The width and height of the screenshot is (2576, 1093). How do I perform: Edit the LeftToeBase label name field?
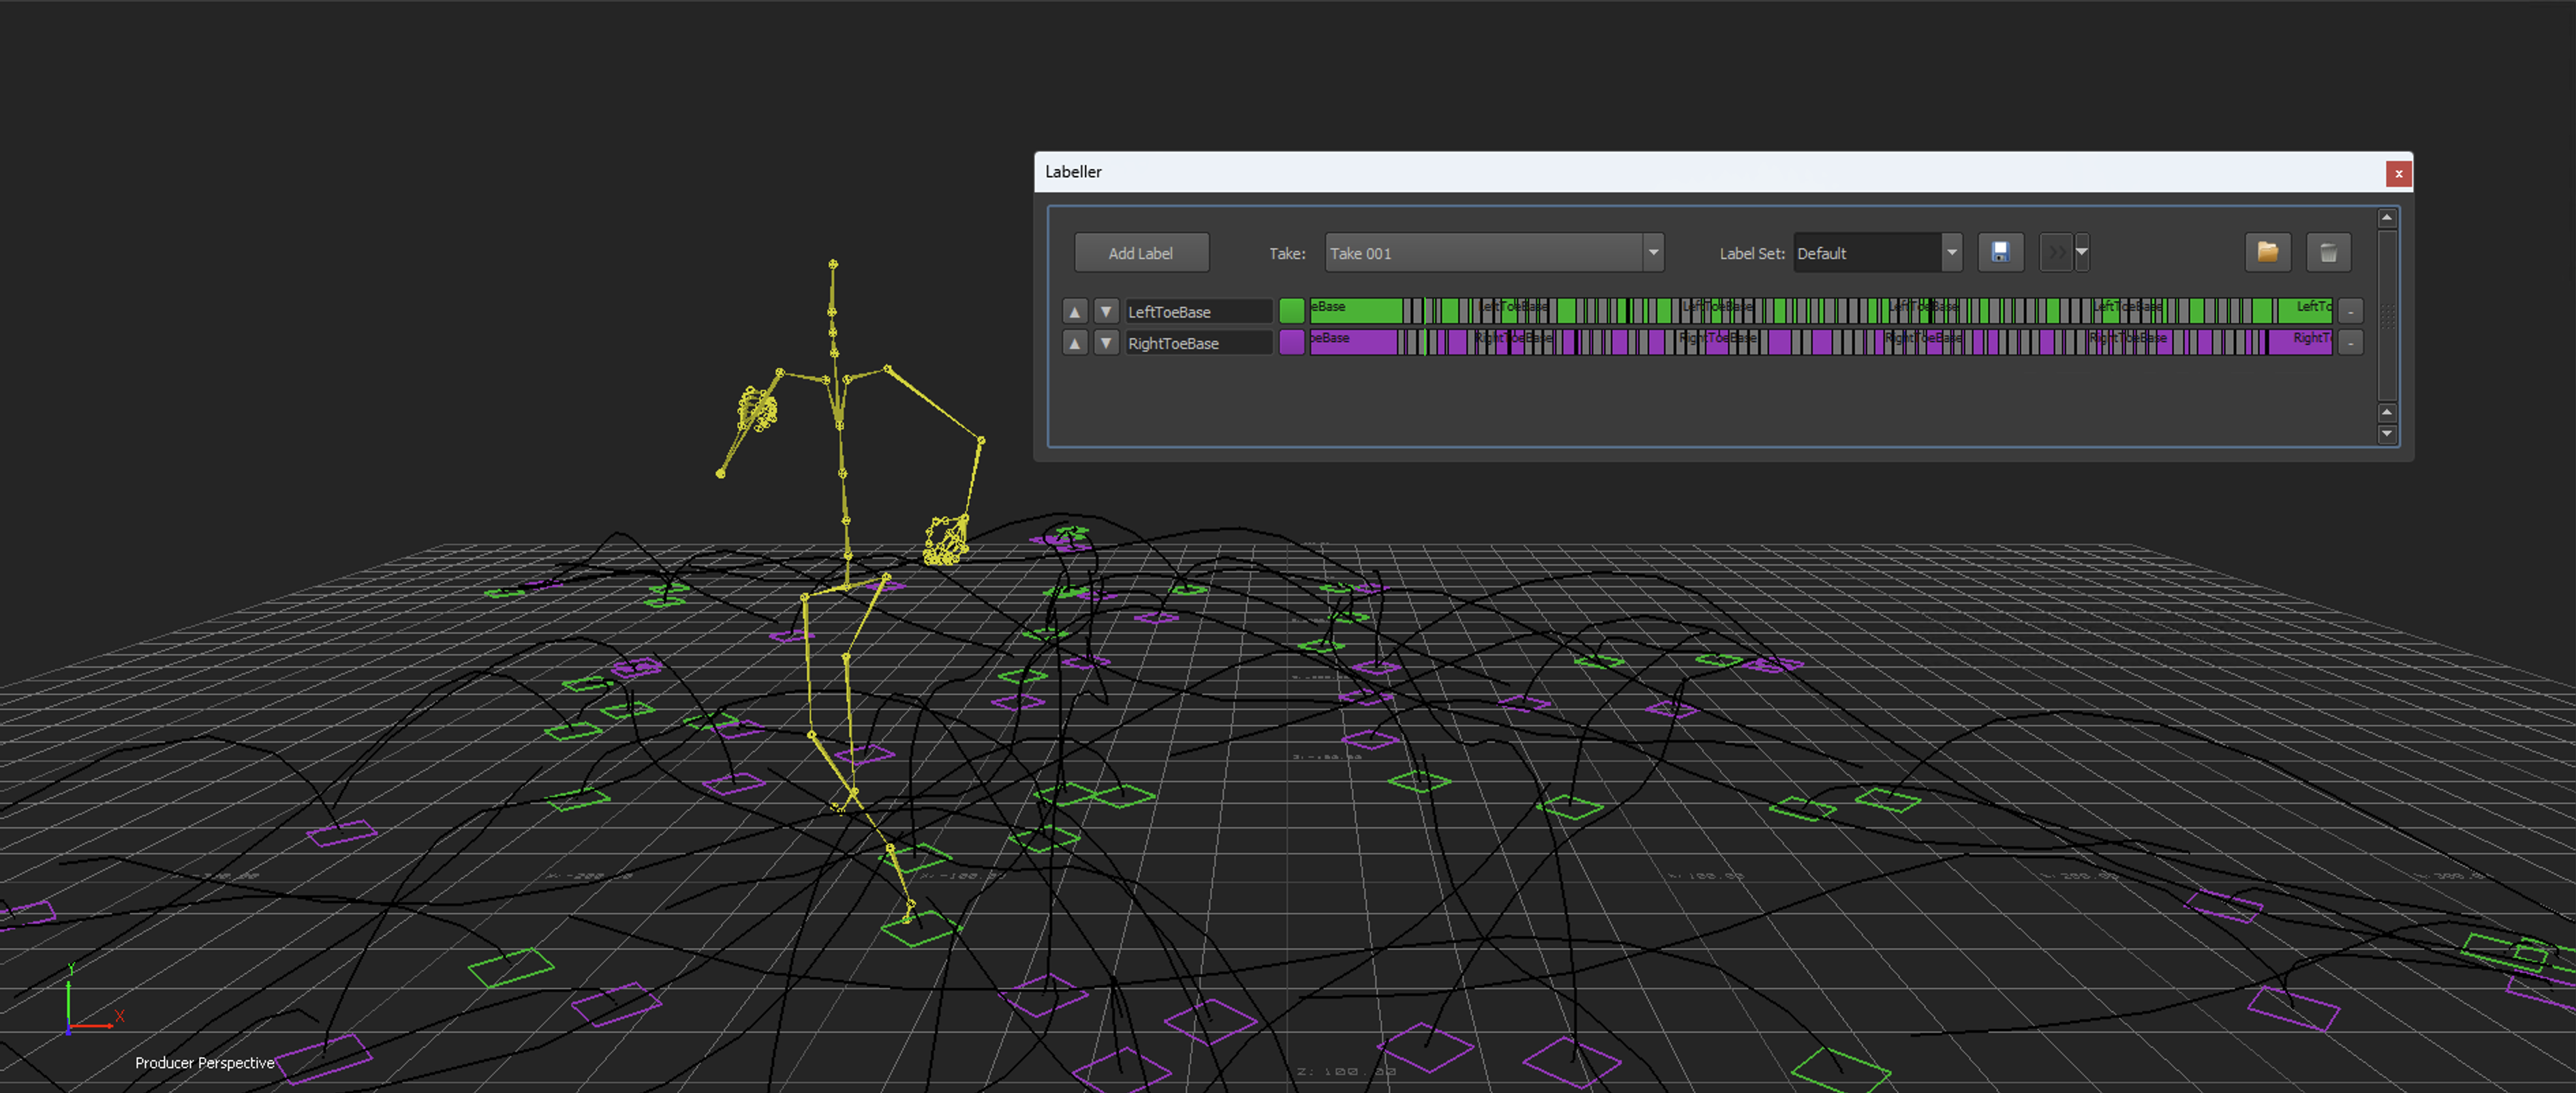tap(1197, 312)
